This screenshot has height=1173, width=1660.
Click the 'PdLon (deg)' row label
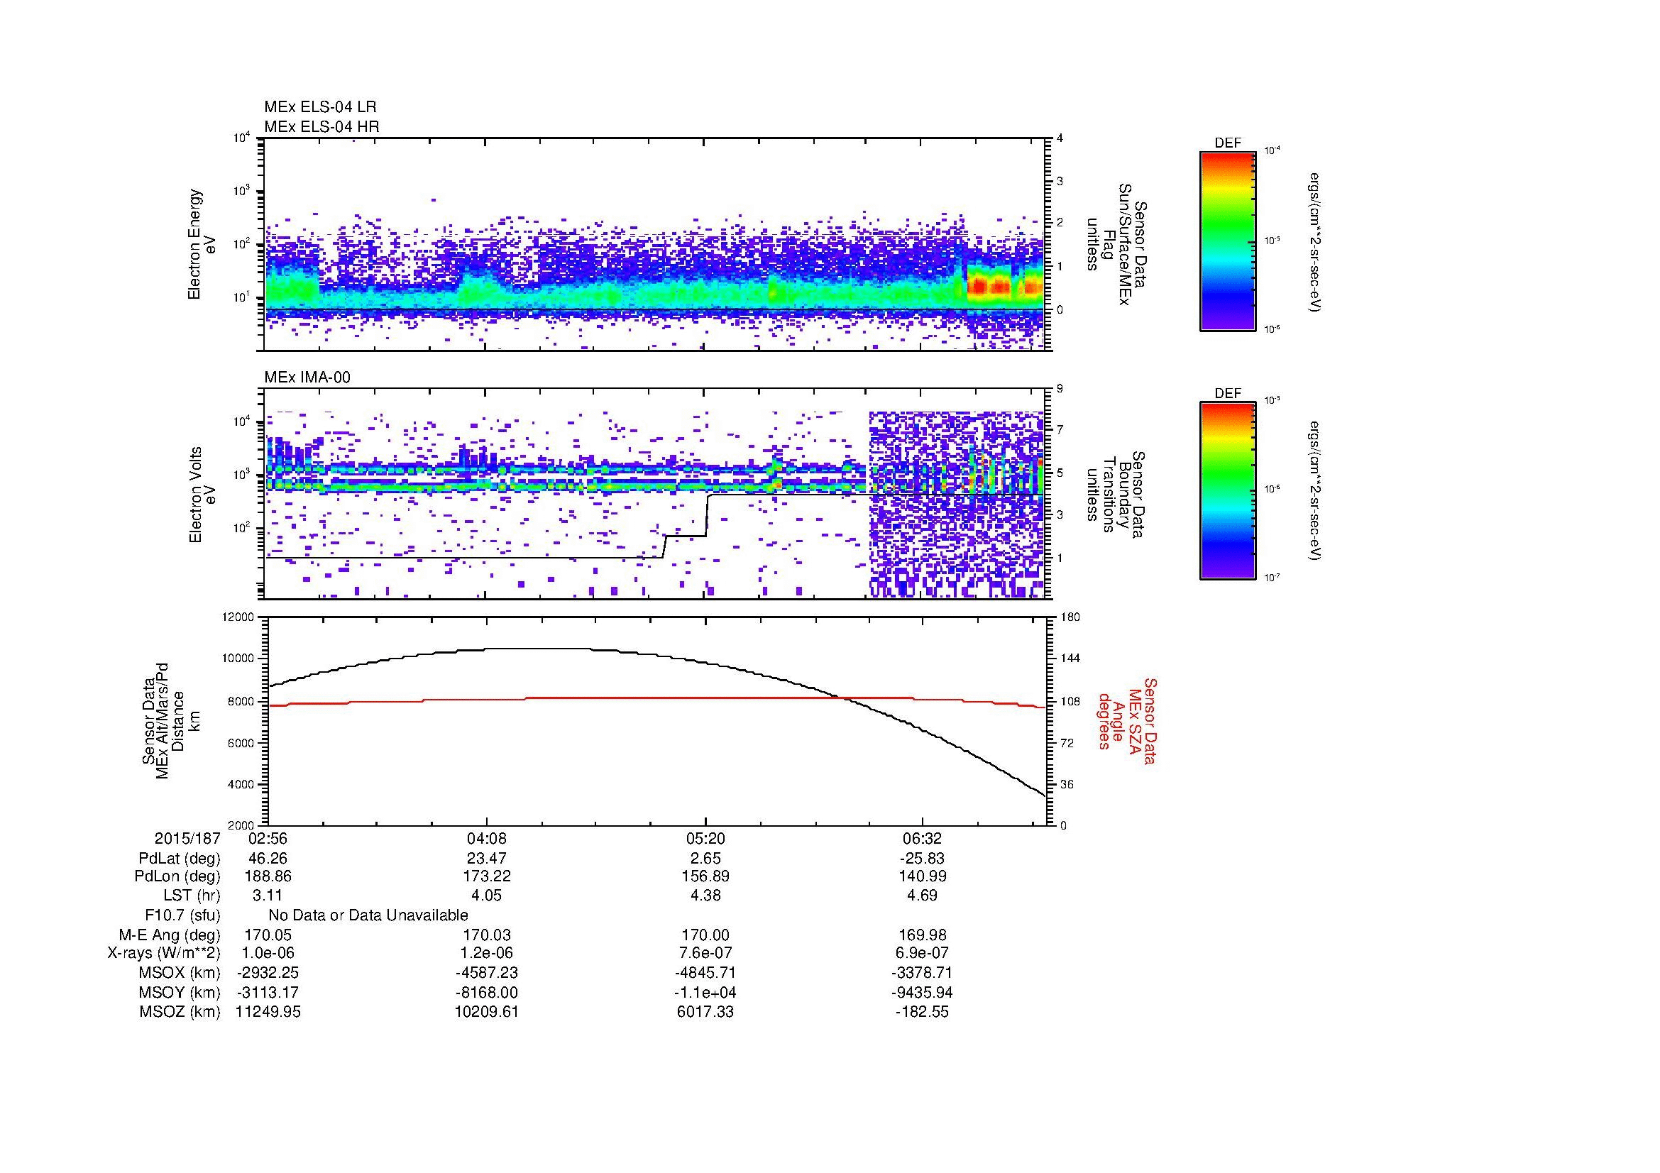pyautogui.click(x=177, y=876)
